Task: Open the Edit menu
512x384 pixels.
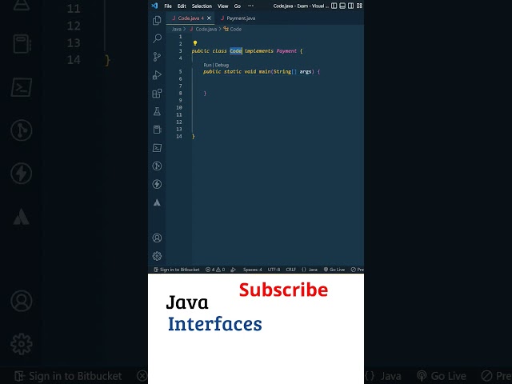Action: [x=182, y=6]
